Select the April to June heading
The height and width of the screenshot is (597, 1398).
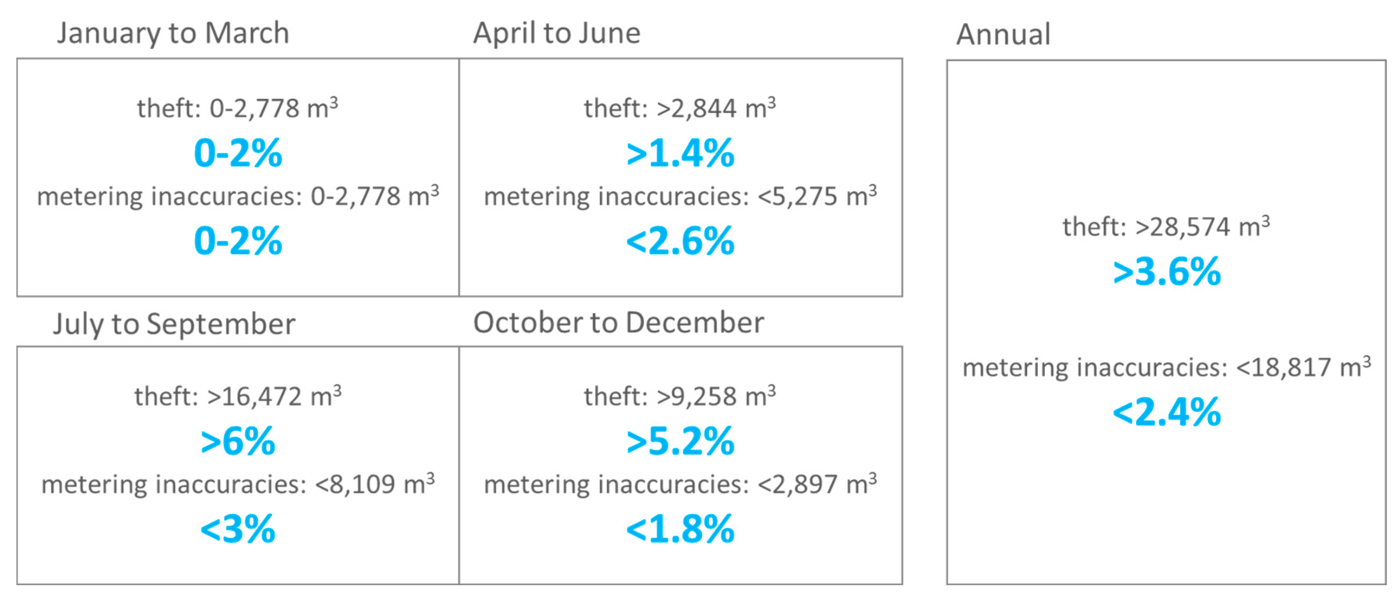[x=556, y=33]
